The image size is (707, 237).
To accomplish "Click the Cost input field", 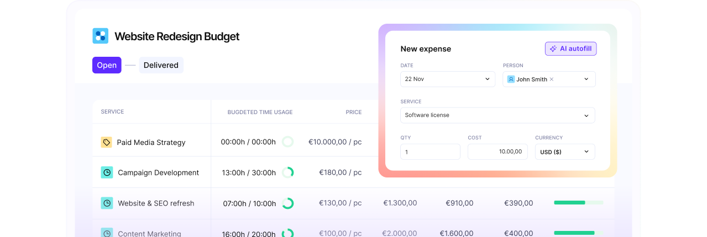I will tap(497, 152).
